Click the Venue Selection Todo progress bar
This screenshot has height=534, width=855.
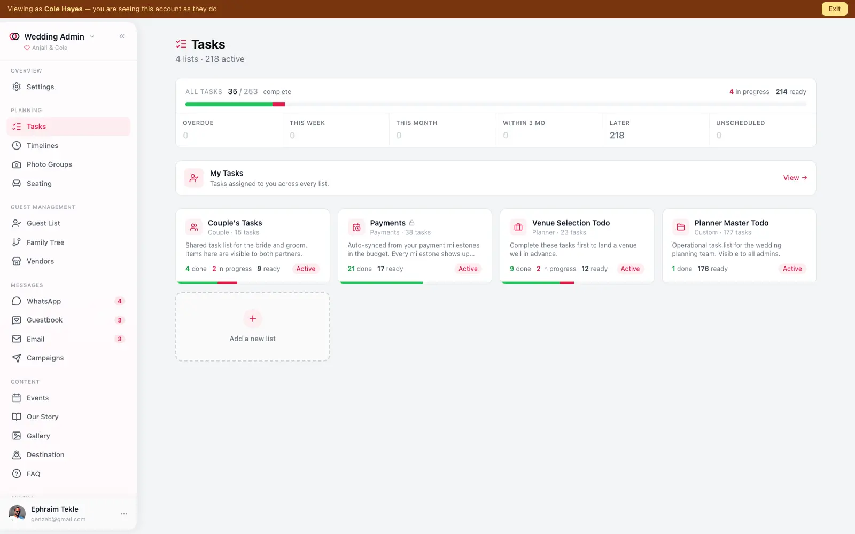pyautogui.click(x=577, y=282)
